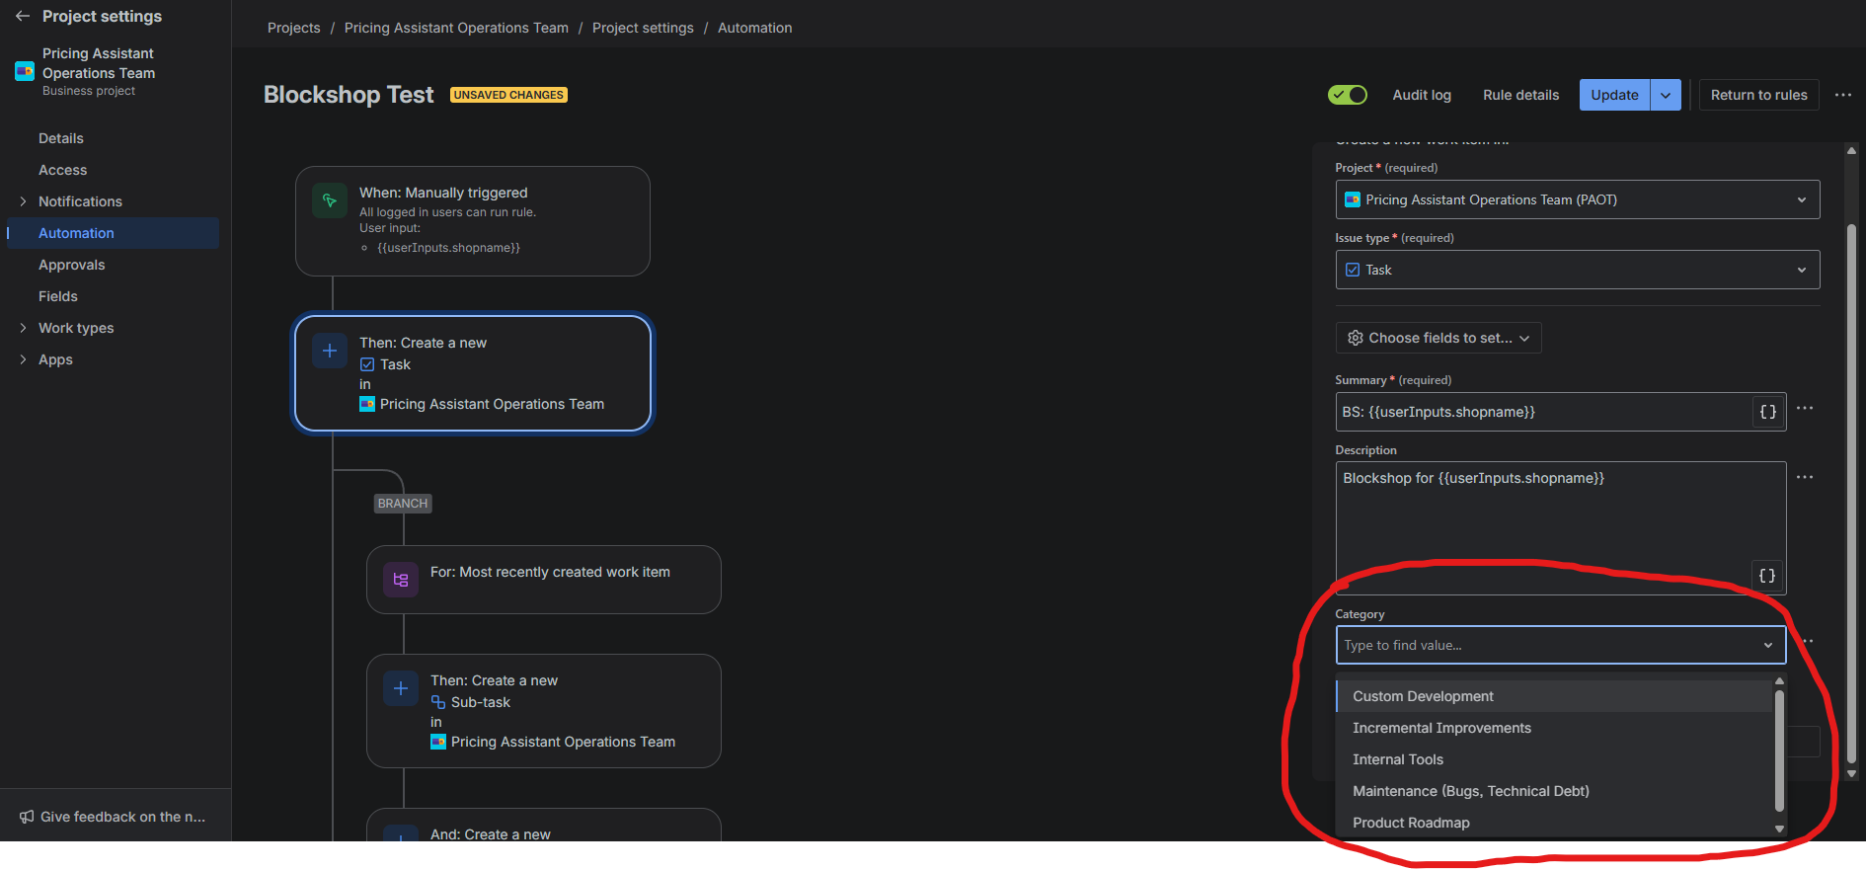
Task: Click the plus icon on Create Task step
Action: 330,351
